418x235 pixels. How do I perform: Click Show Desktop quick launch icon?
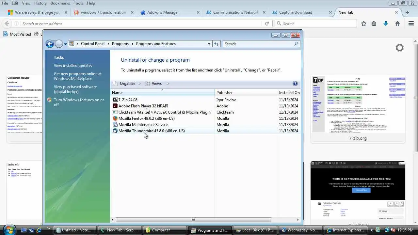[24, 230]
